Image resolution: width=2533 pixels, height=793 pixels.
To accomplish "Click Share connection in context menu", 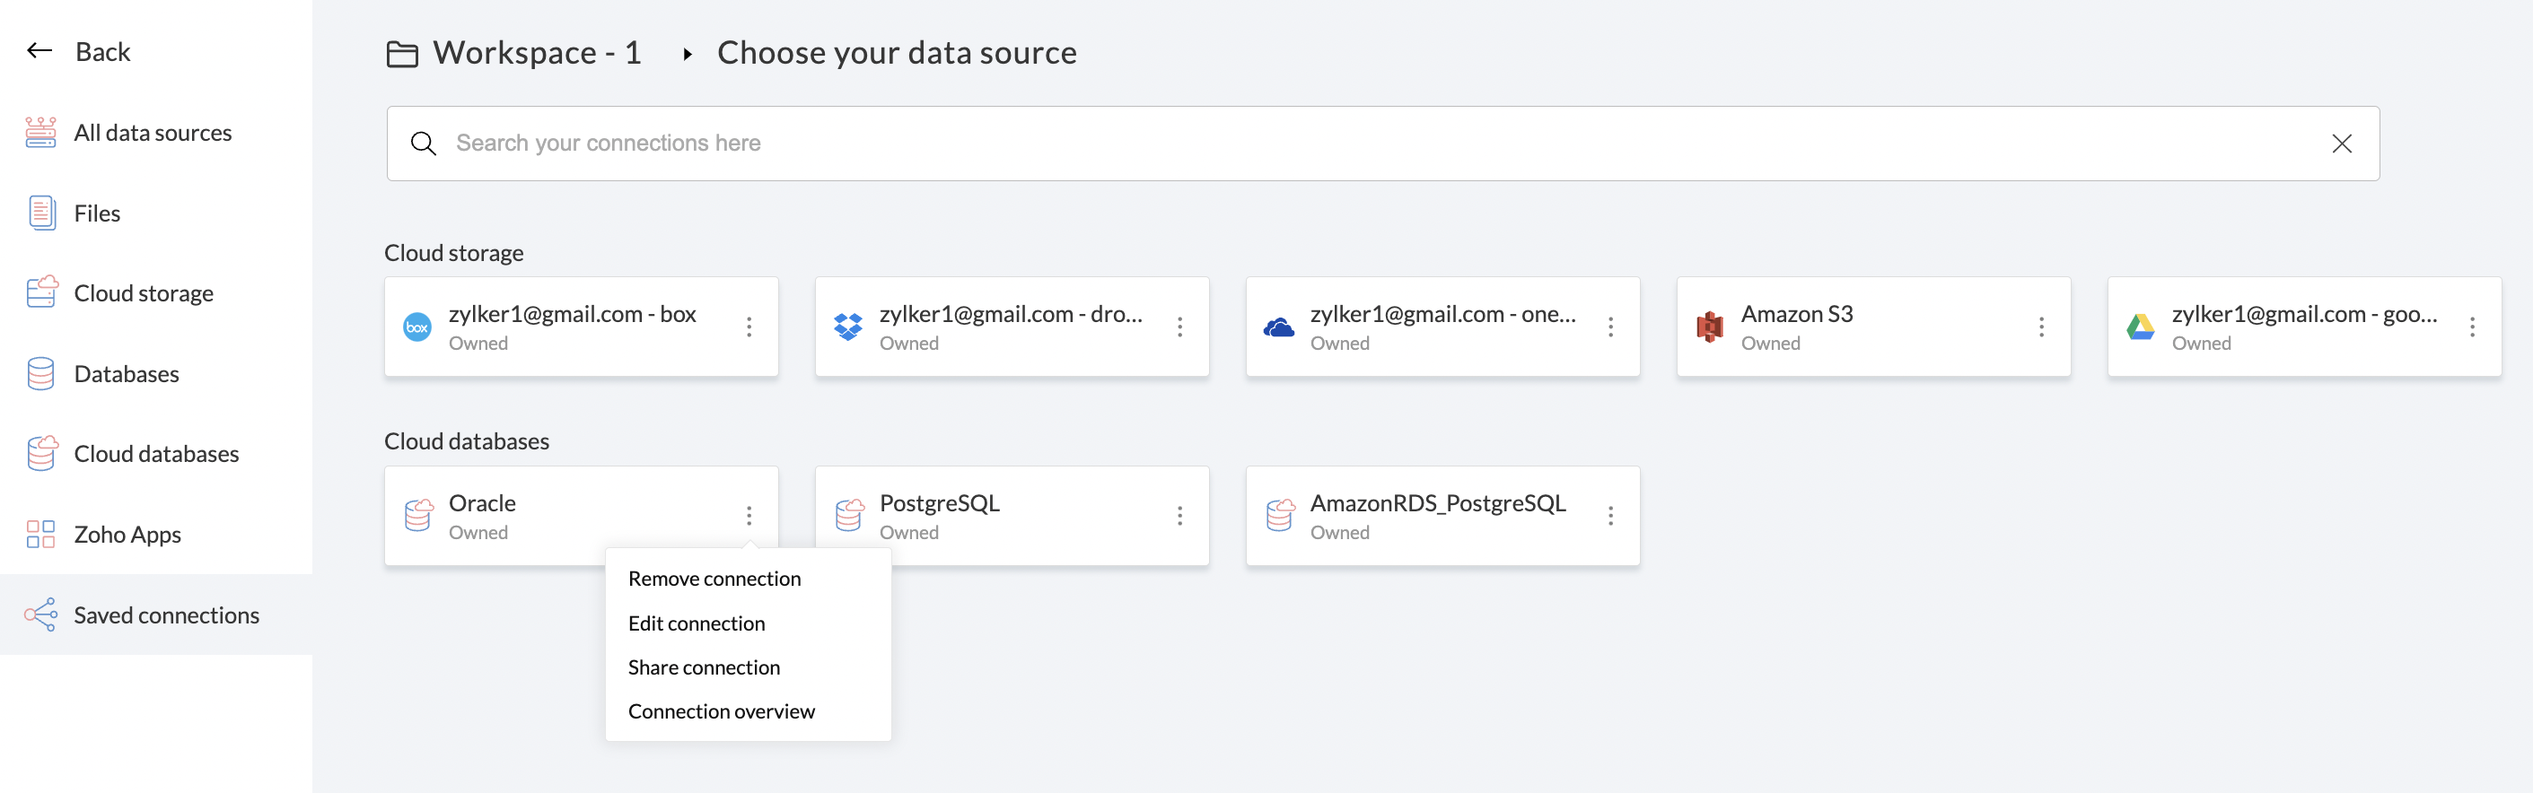I will click(x=703, y=667).
